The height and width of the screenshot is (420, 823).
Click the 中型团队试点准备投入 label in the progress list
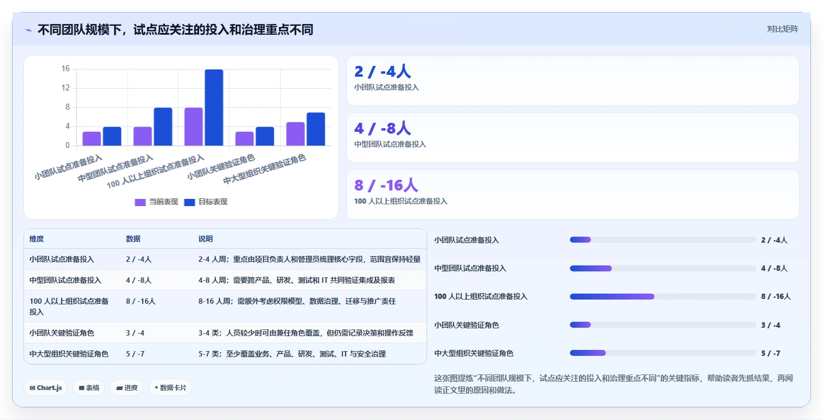pos(470,268)
